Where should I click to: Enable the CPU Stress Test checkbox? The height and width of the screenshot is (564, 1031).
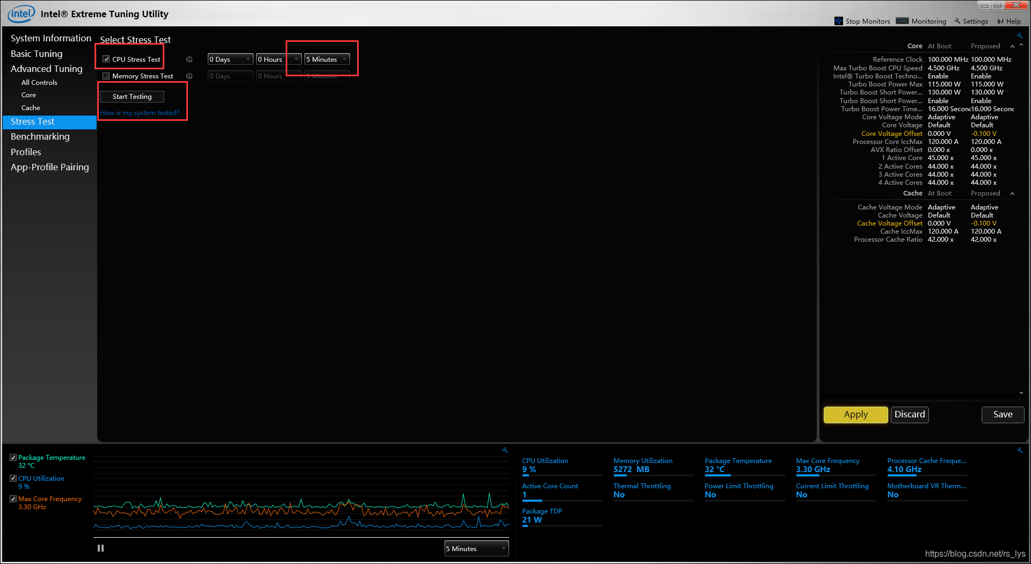[106, 60]
